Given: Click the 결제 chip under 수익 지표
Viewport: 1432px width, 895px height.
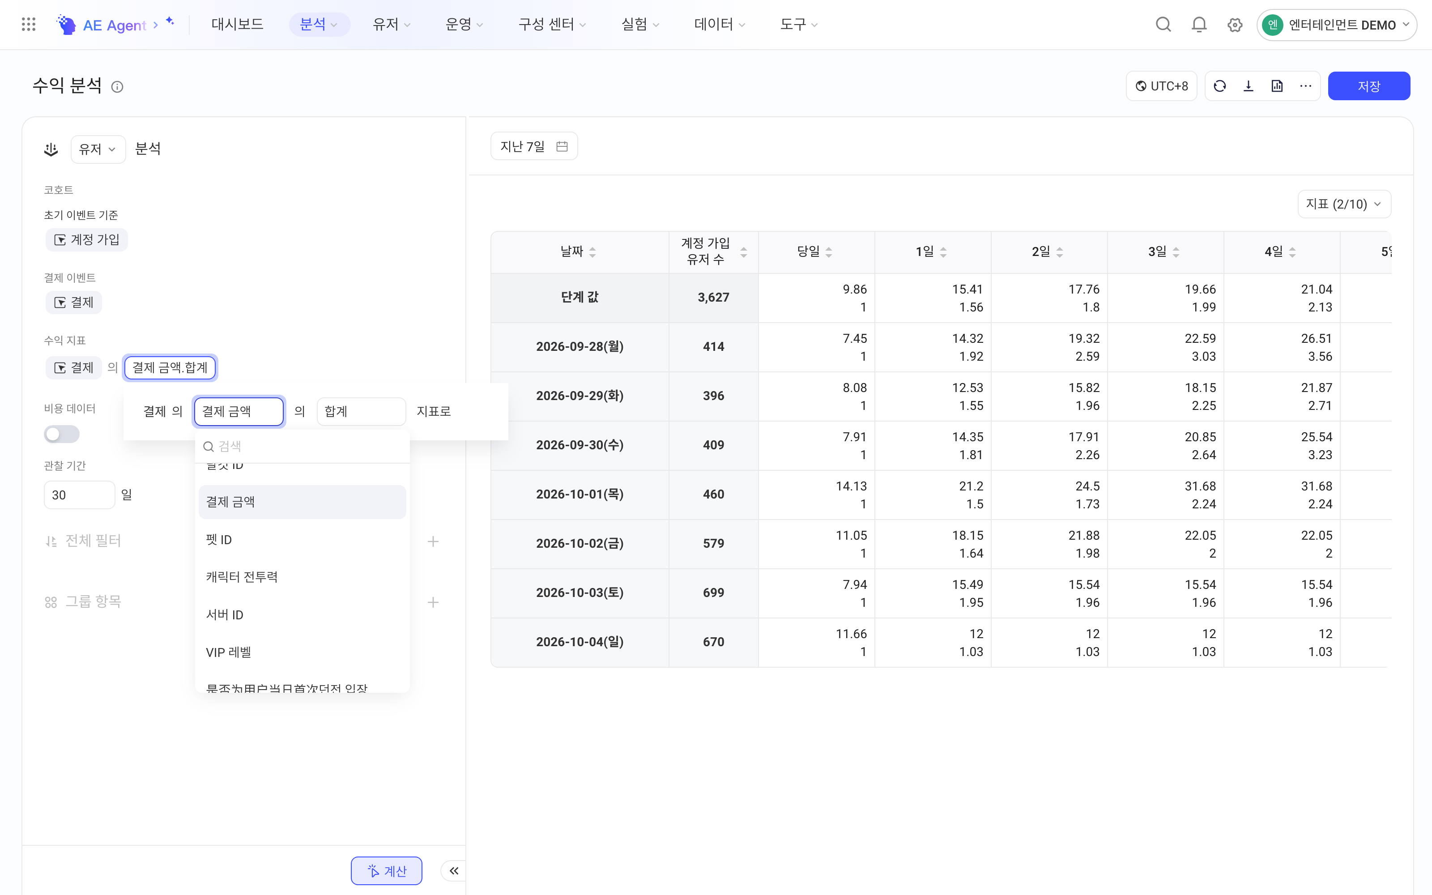Looking at the screenshot, I should click(x=73, y=367).
